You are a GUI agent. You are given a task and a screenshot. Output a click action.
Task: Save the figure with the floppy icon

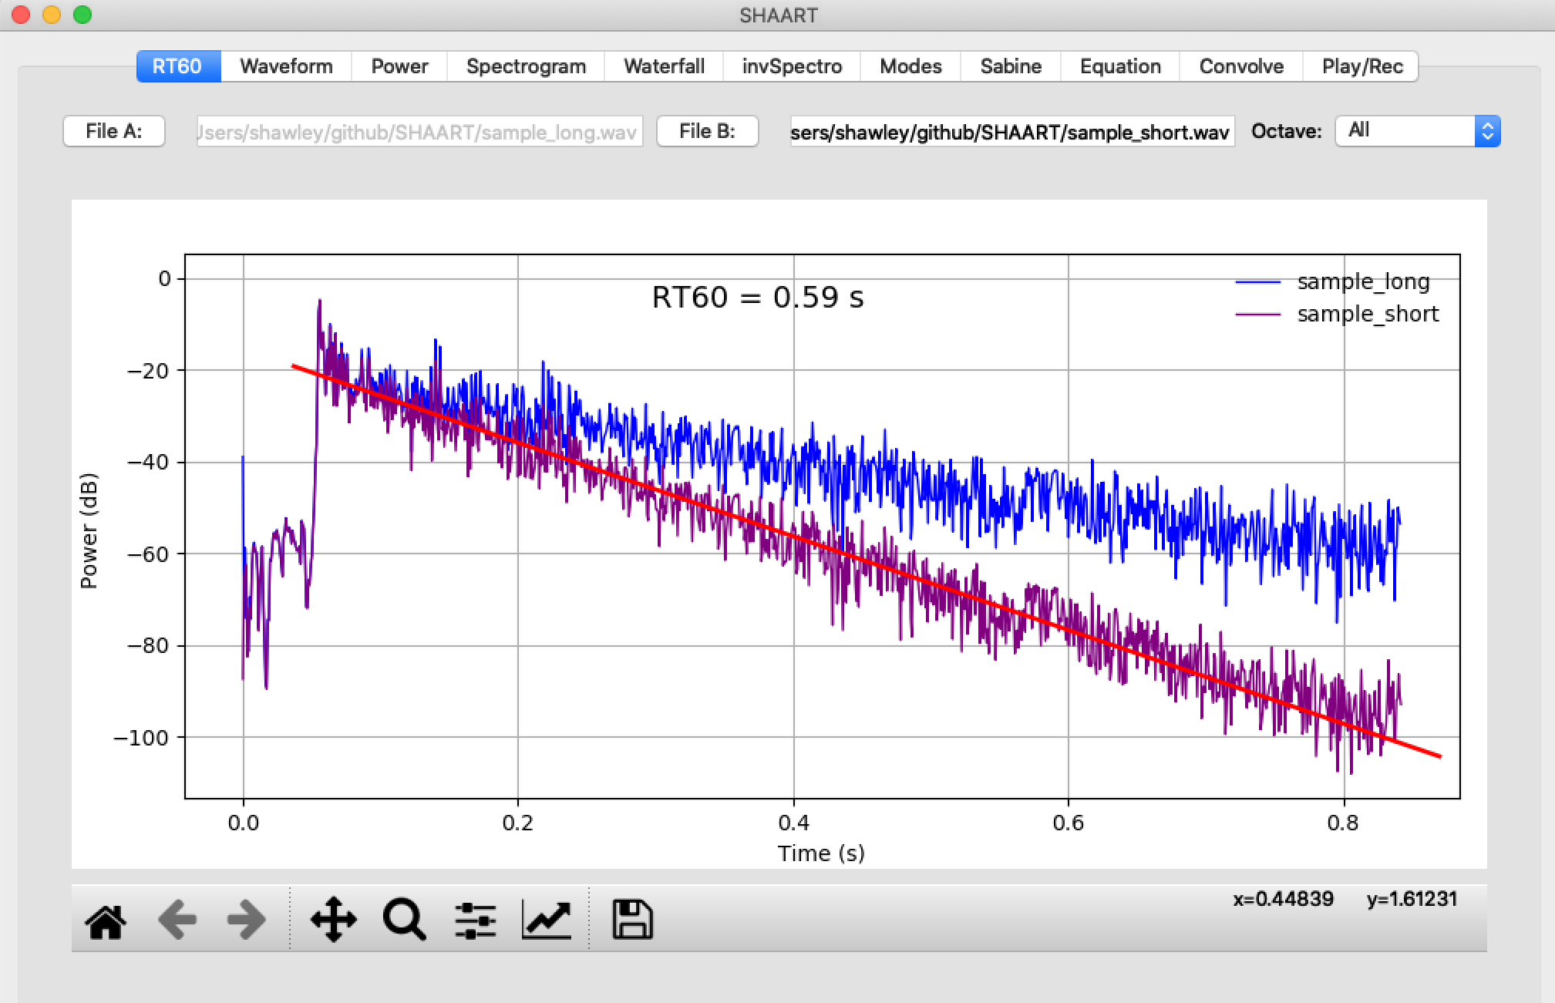[632, 920]
